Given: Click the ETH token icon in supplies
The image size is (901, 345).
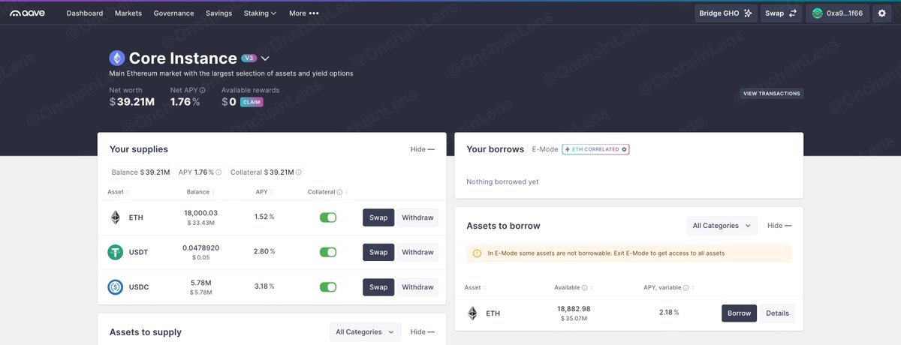Looking at the screenshot, I should pyautogui.click(x=115, y=217).
